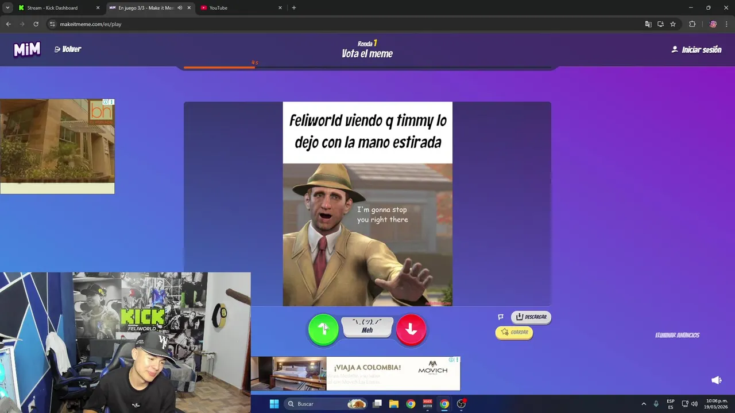Show hidden system tray icons
Screen dimensions: 735x413
[x=644, y=404]
